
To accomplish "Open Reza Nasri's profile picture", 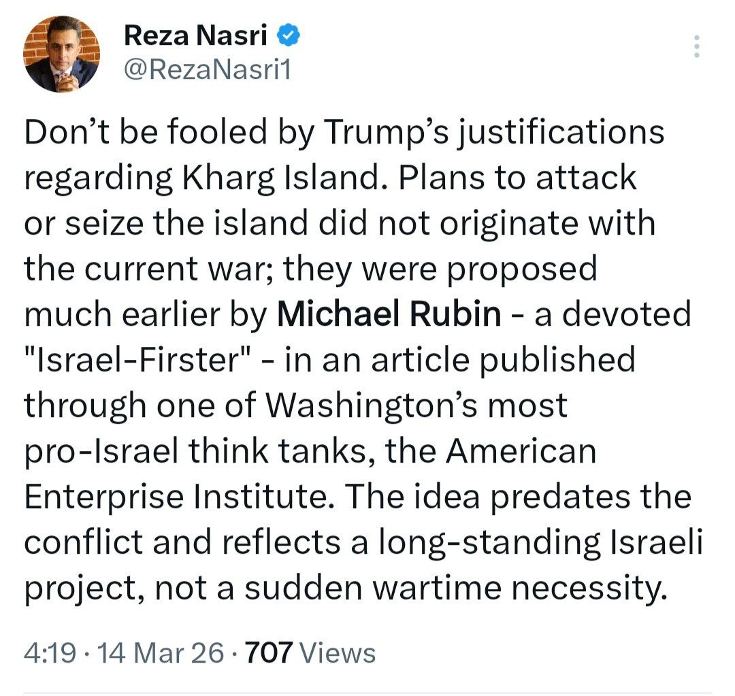I will coord(62,55).
